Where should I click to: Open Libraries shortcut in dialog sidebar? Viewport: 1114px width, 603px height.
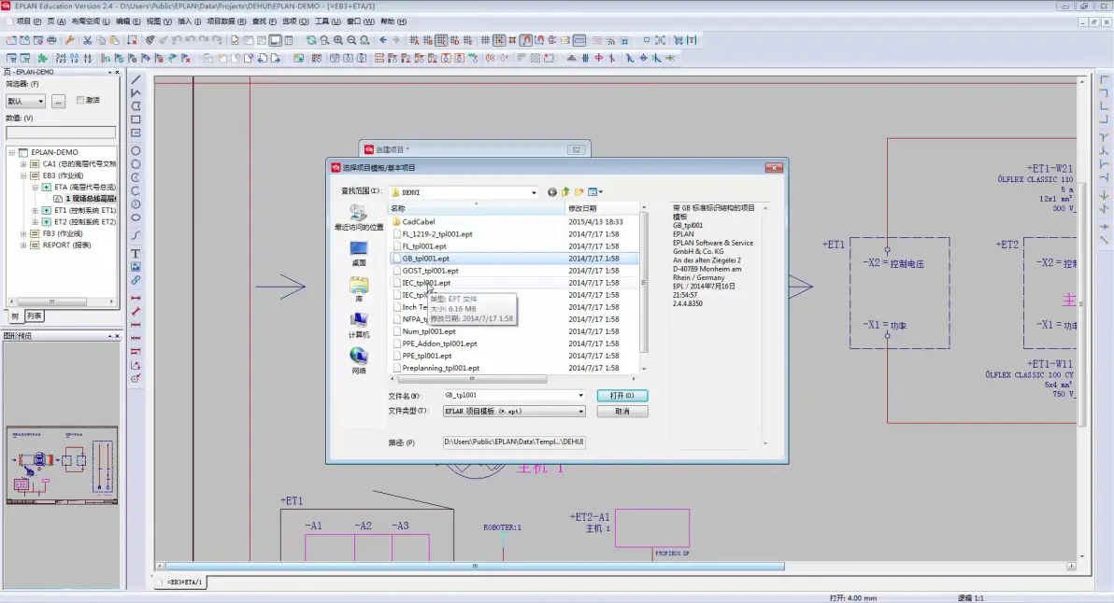pos(359,289)
